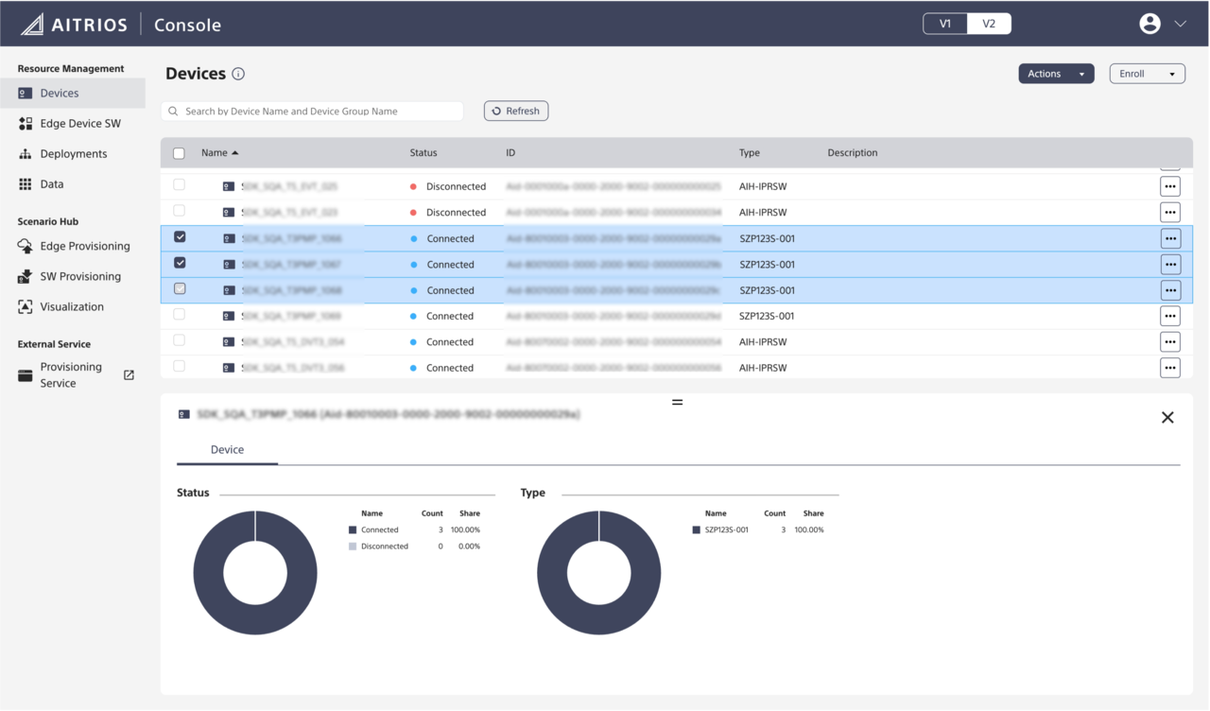Close the device detail panel
The height and width of the screenshot is (711, 1210).
[x=1167, y=417]
